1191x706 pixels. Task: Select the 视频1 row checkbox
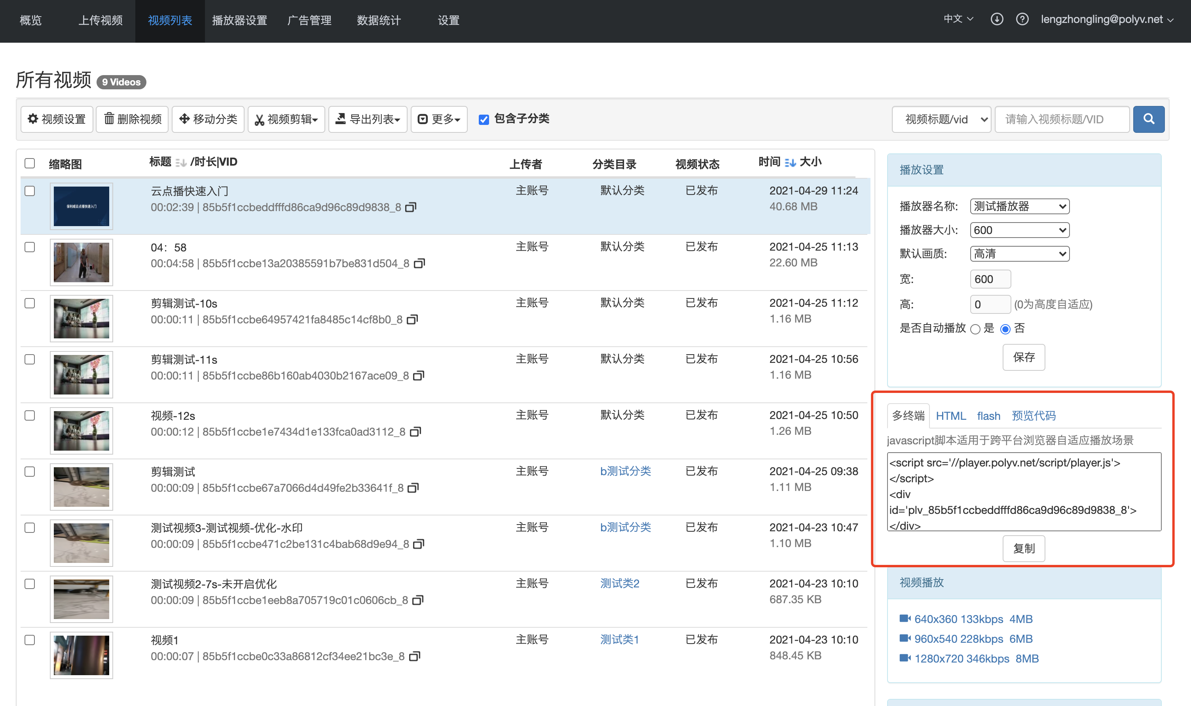[x=30, y=640]
